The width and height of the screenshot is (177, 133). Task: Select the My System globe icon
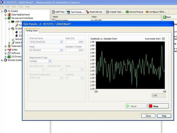pos(5,11)
